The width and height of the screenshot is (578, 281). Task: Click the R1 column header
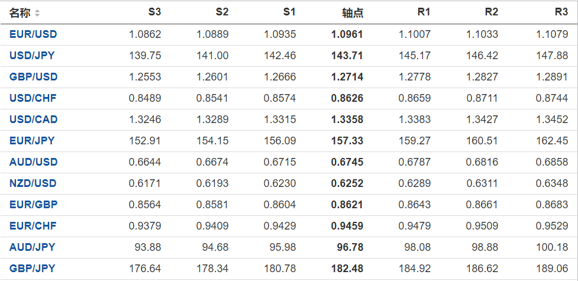[424, 12]
